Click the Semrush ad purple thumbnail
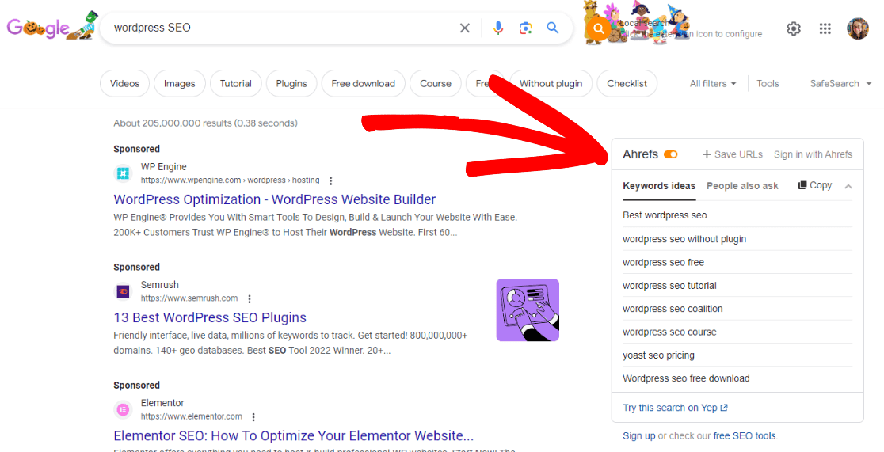The width and height of the screenshot is (884, 452). (528, 310)
